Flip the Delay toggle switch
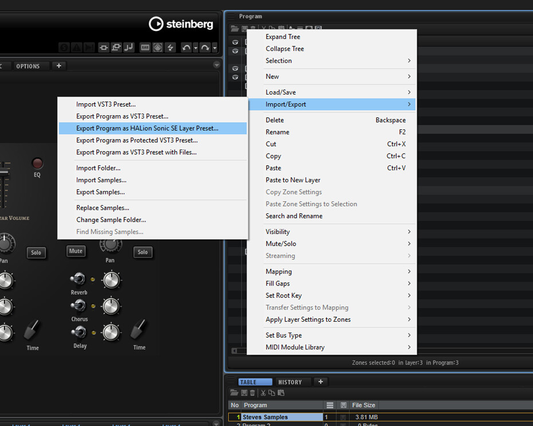The height and width of the screenshot is (426, 533). point(78,332)
